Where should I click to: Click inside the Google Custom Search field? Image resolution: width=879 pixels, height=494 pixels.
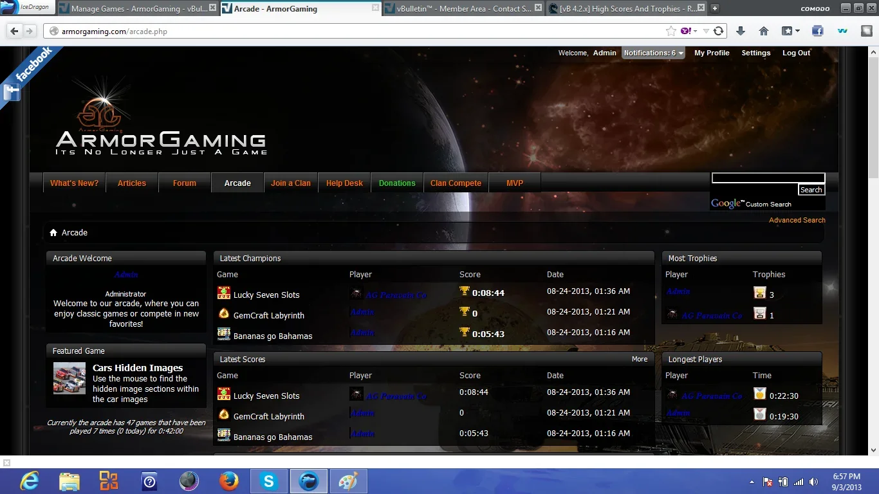[x=768, y=178]
